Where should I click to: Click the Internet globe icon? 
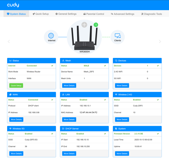51,36
